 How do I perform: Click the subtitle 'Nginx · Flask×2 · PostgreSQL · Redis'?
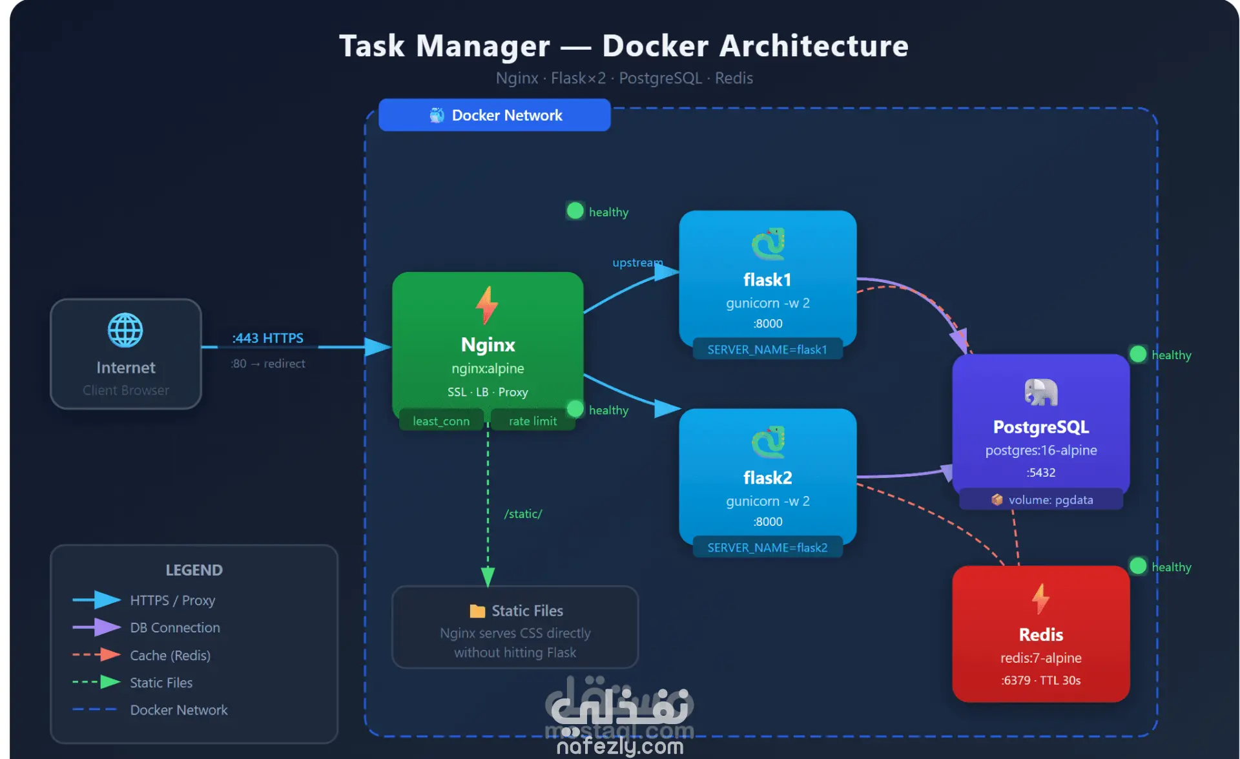click(624, 78)
